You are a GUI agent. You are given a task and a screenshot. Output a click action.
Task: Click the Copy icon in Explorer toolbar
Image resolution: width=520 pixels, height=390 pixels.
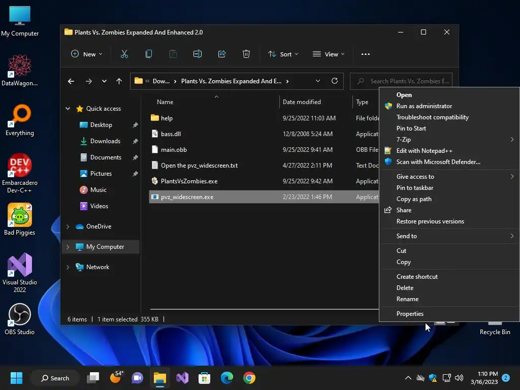click(149, 54)
